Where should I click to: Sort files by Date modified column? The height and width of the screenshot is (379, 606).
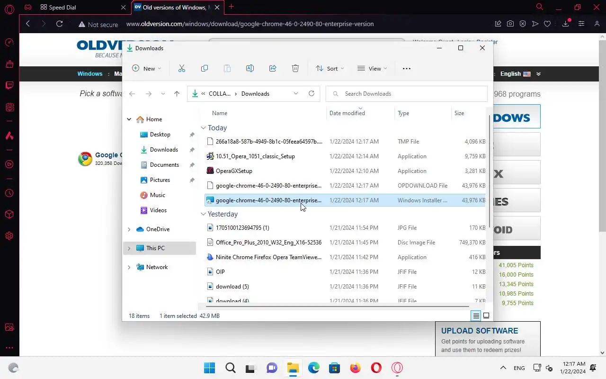pos(347,113)
